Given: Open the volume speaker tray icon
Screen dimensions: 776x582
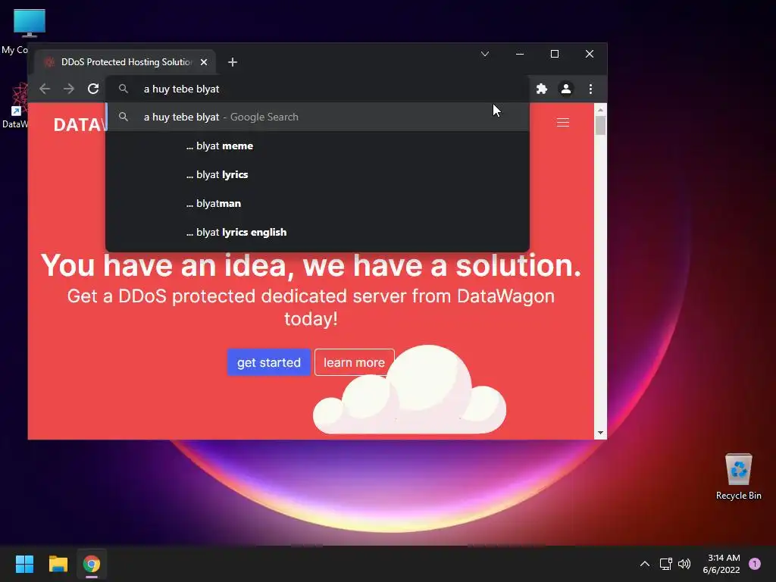Looking at the screenshot, I should pyautogui.click(x=684, y=564).
